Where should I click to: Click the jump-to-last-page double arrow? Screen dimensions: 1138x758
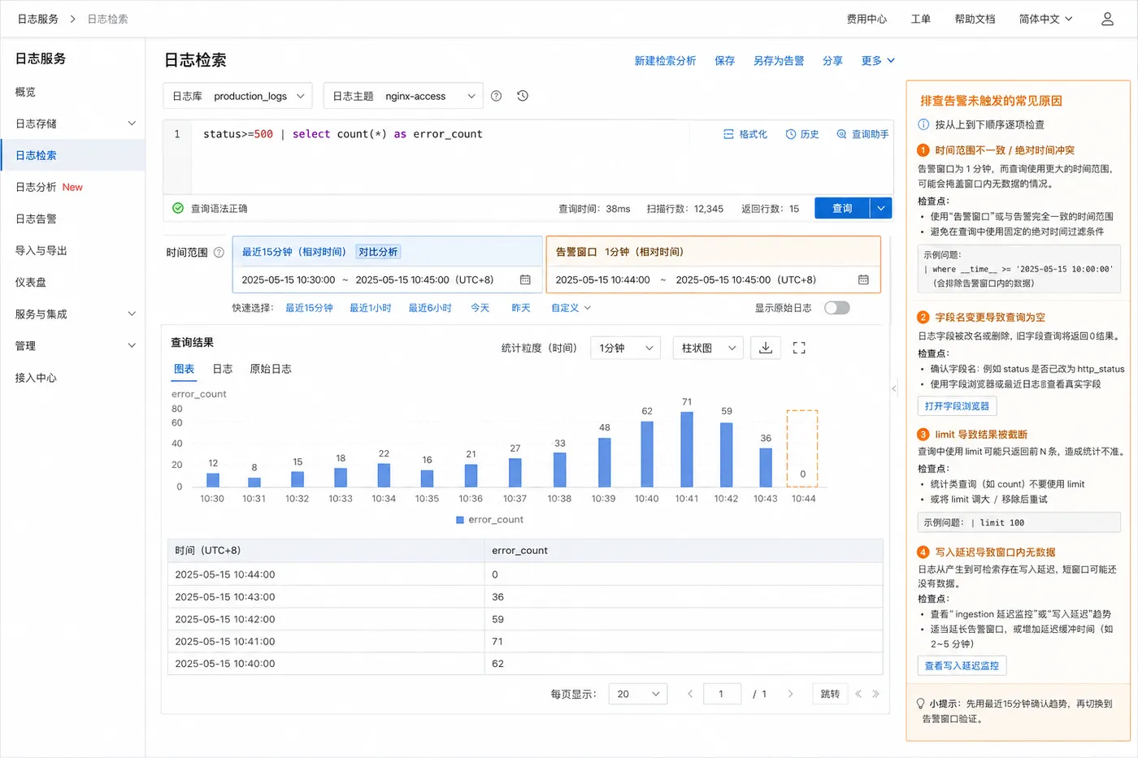pyautogui.click(x=875, y=694)
